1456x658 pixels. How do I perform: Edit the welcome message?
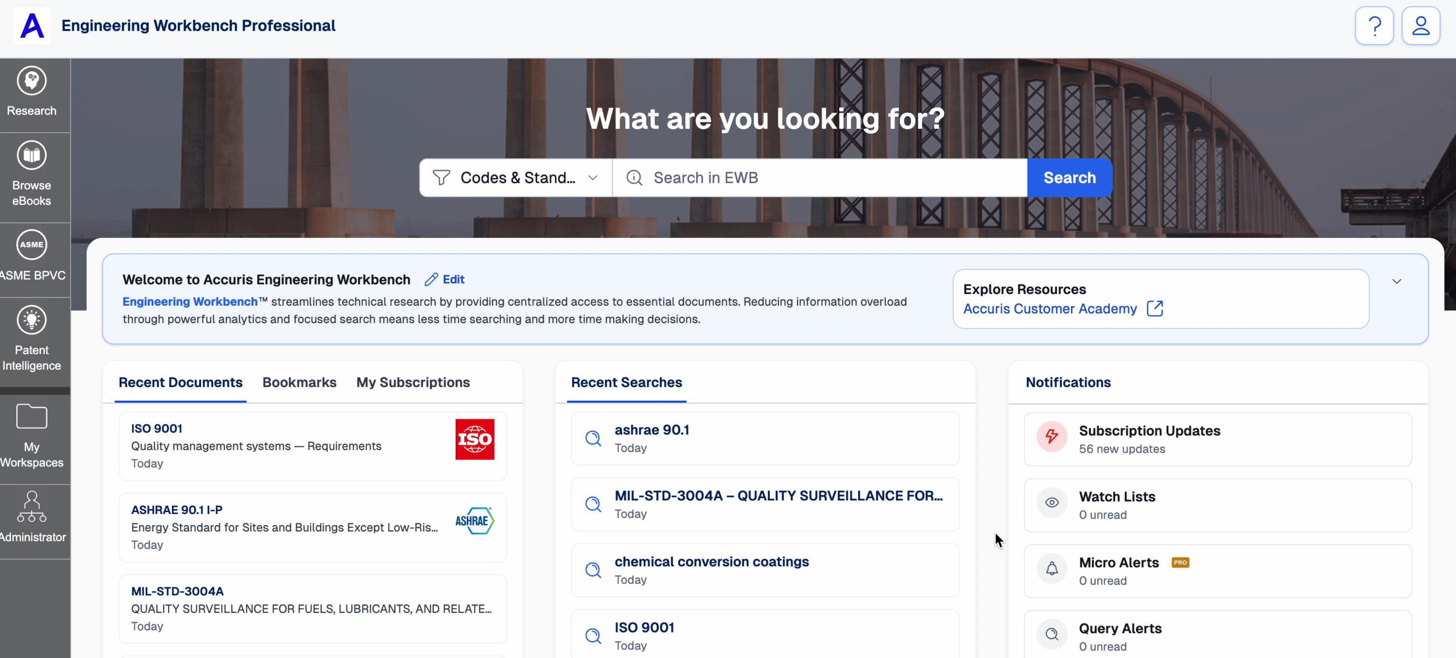click(445, 279)
